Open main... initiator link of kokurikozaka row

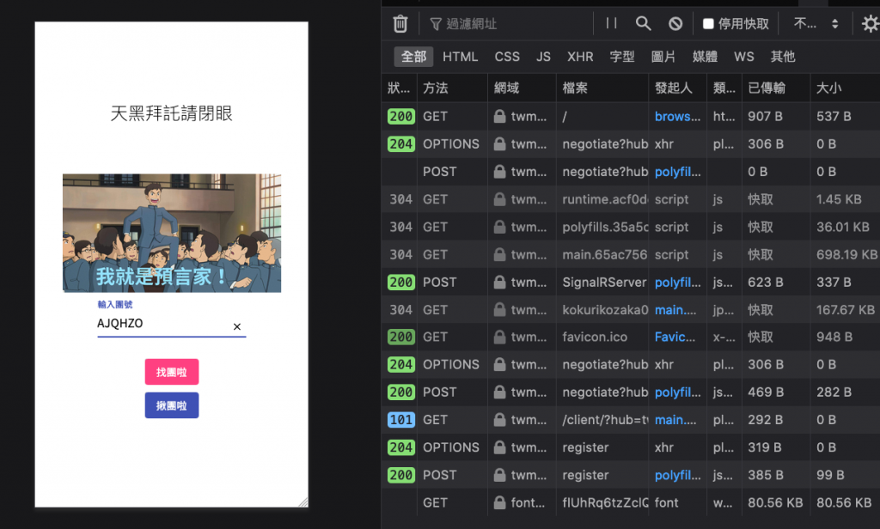point(675,310)
